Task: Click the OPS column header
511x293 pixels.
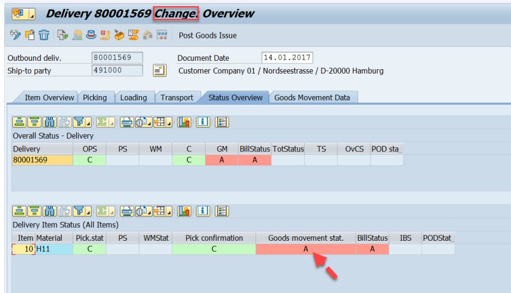Action: [89, 149]
